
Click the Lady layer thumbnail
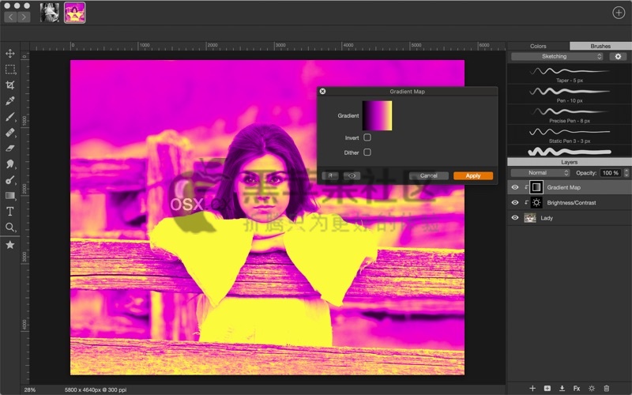coord(529,218)
